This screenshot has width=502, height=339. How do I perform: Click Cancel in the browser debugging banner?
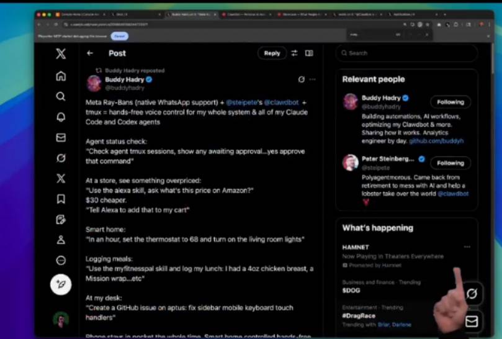[119, 36]
